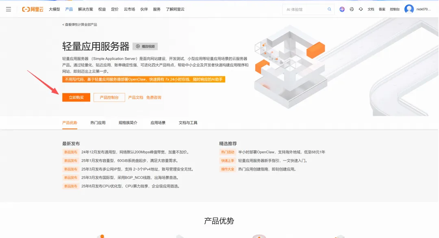Open the 产品文档 link
The width and height of the screenshot is (439, 238).
pyautogui.click(x=135, y=97)
